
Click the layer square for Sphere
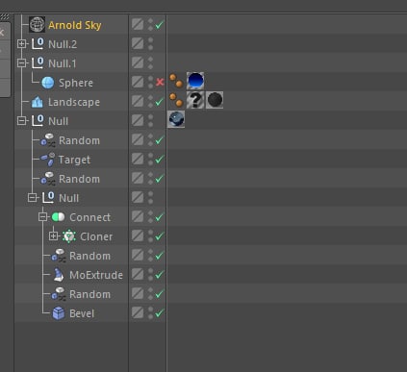tap(138, 82)
